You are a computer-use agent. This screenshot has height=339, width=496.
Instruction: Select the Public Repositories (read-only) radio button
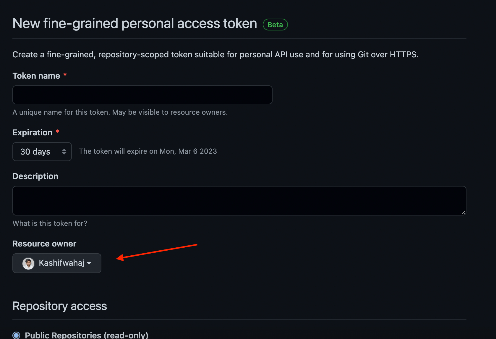[x=17, y=335]
